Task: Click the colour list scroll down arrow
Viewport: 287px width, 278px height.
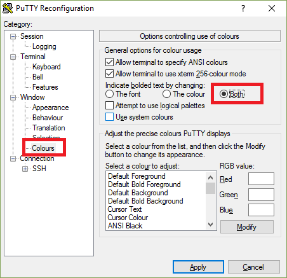Action: pyautogui.click(x=210, y=225)
